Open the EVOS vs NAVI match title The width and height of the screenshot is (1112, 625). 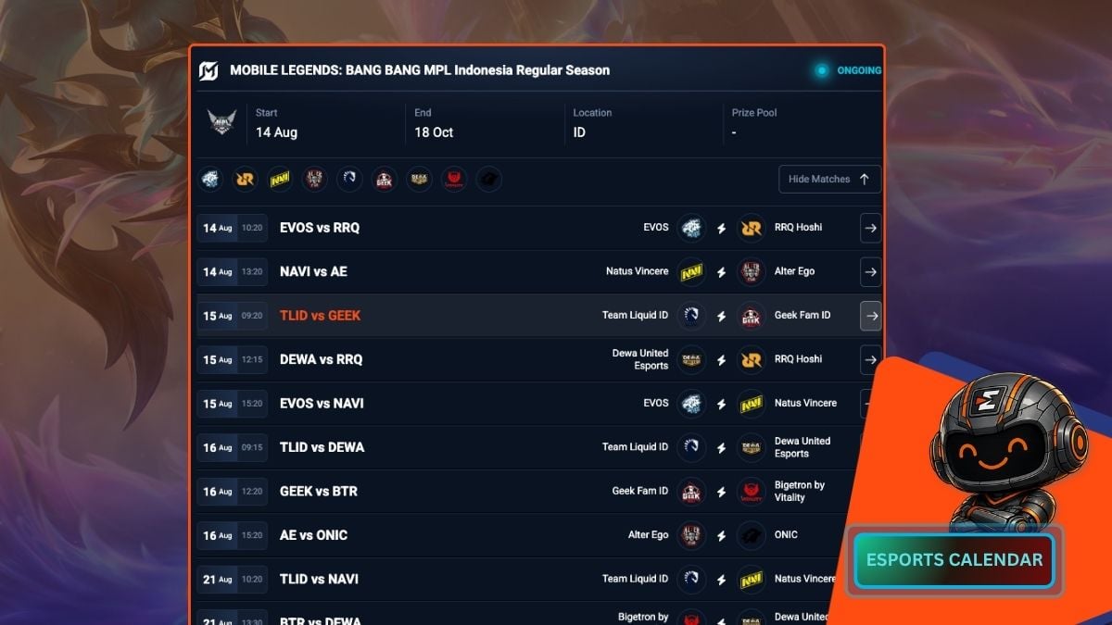pos(322,404)
